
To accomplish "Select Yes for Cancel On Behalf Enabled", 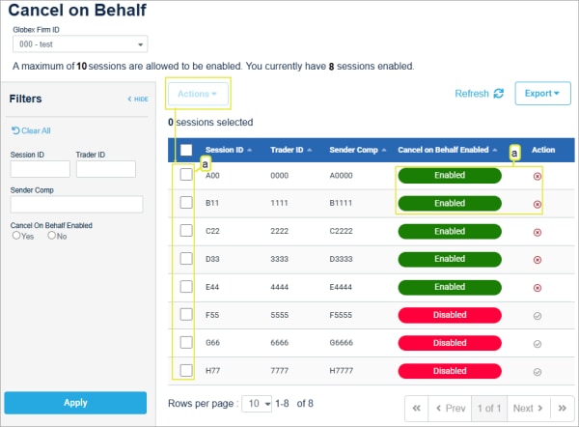I will click(x=16, y=236).
